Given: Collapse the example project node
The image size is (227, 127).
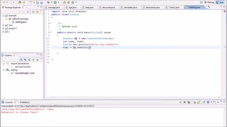Looking at the screenshot, I should pos(3,16).
